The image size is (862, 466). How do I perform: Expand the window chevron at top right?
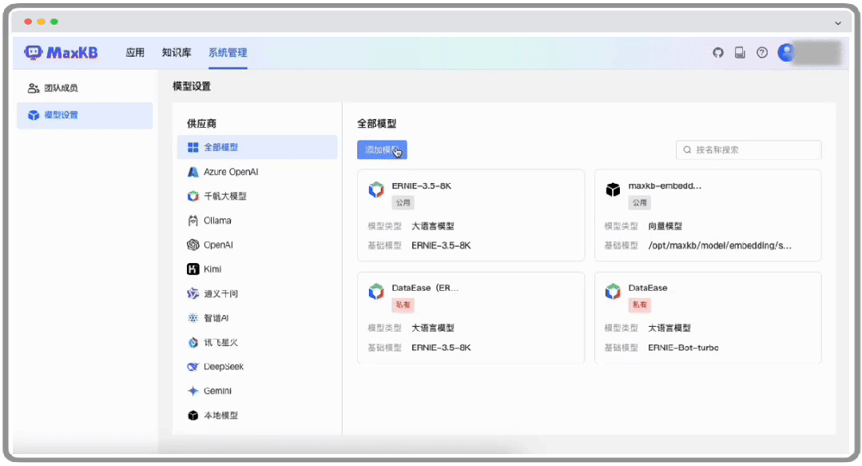(x=838, y=23)
